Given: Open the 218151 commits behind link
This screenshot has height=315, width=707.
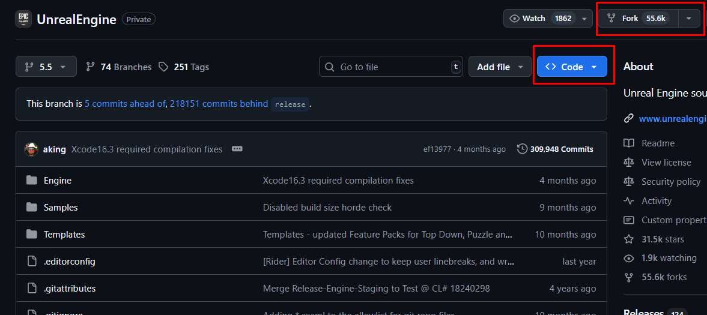Looking at the screenshot, I should tap(219, 104).
